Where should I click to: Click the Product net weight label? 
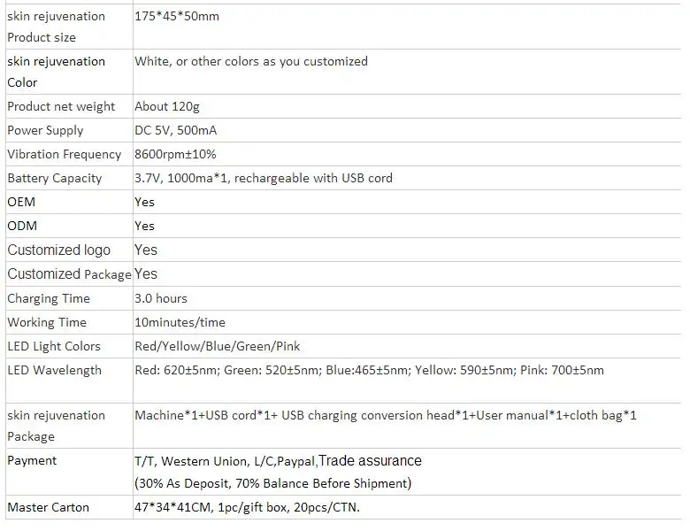[x=61, y=106]
